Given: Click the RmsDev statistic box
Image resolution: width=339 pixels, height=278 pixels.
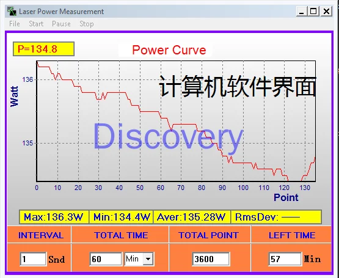Looking at the screenshot, I should tap(276, 217).
